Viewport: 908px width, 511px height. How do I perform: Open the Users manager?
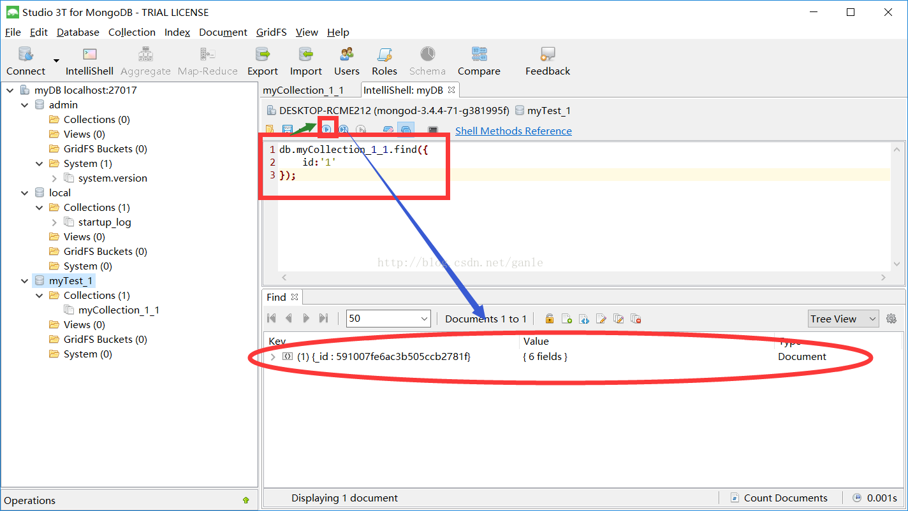347,61
